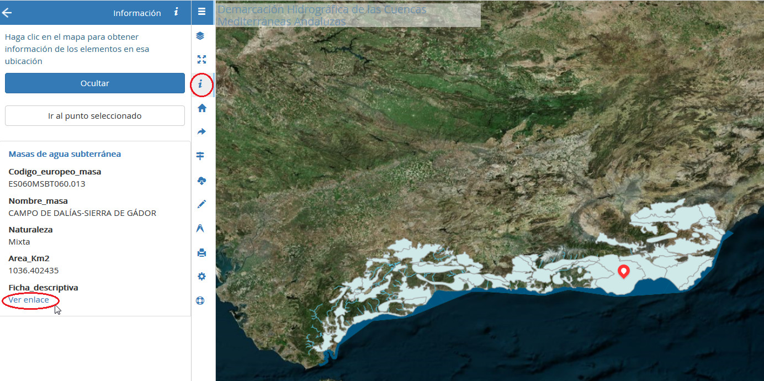Toggle the hamburger menu button

[x=201, y=11]
